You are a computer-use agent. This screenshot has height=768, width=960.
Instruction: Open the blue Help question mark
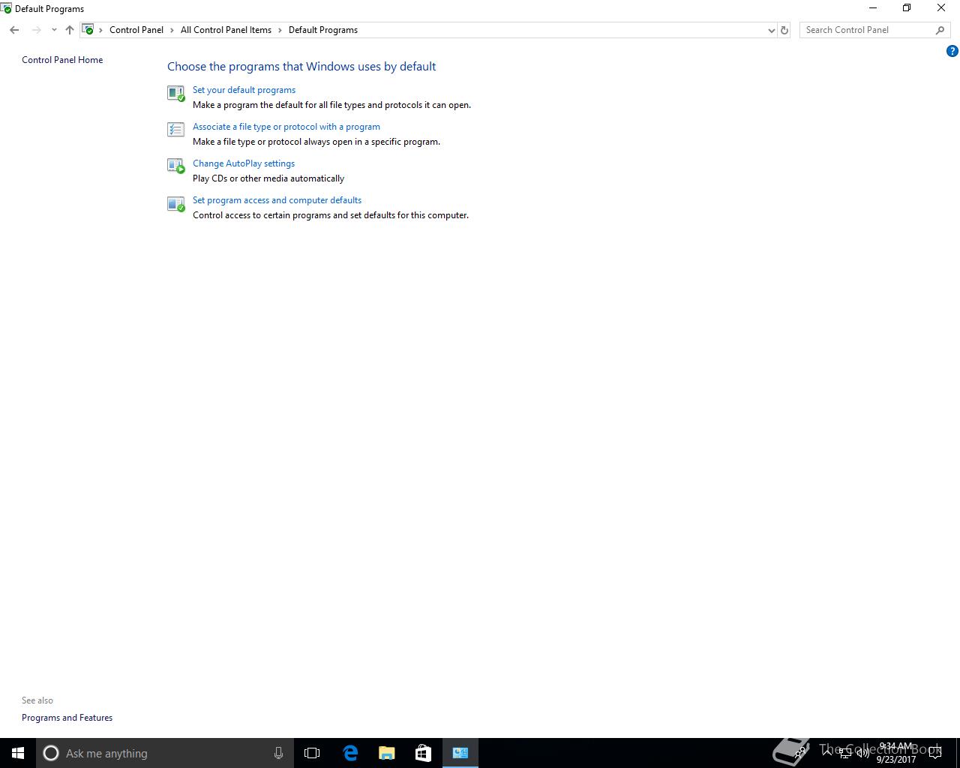click(x=952, y=51)
